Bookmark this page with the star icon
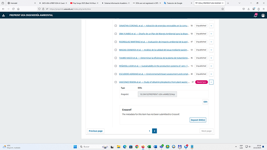The height and width of the screenshot is (150, 267). [x=222, y=9]
